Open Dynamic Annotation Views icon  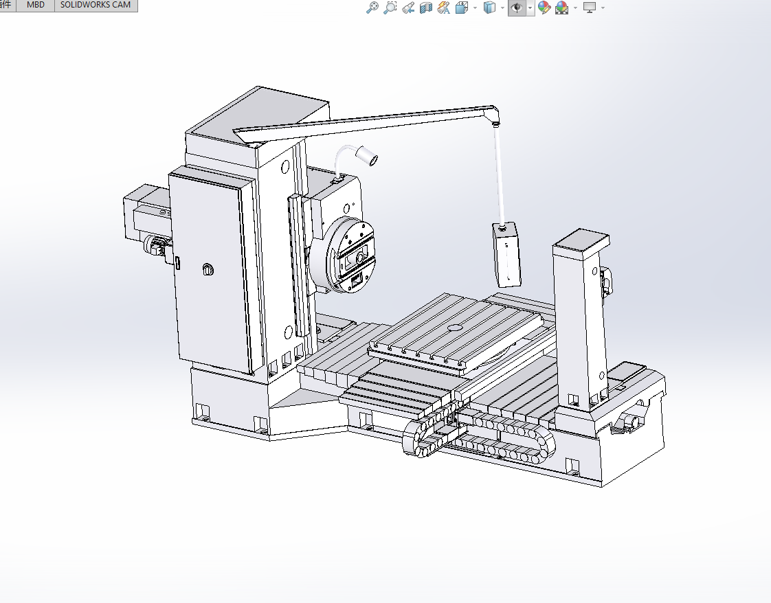click(x=443, y=8)
